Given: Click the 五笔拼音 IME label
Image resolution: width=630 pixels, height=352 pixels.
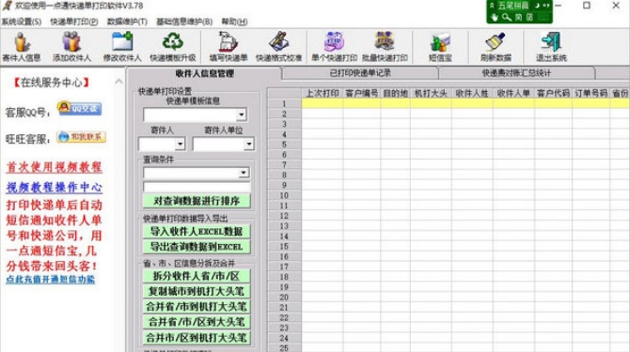Looking at the screenshot, I should click(x=513, y=6).
